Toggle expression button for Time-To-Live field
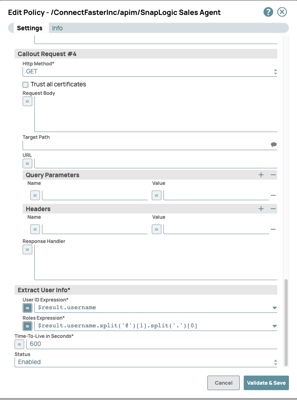Screen dimensions: 297x400 point(19,344)
